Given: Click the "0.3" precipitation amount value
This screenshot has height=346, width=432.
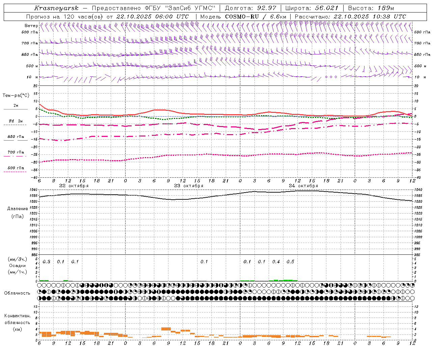Looking at the screenshot, I should point(47,262).
